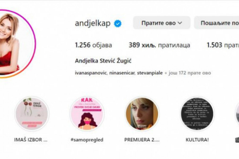The height and width of the screenshot is (159, 239).
Task: Open the #samopregled highlight circle
Action: (x=87, y=114)
